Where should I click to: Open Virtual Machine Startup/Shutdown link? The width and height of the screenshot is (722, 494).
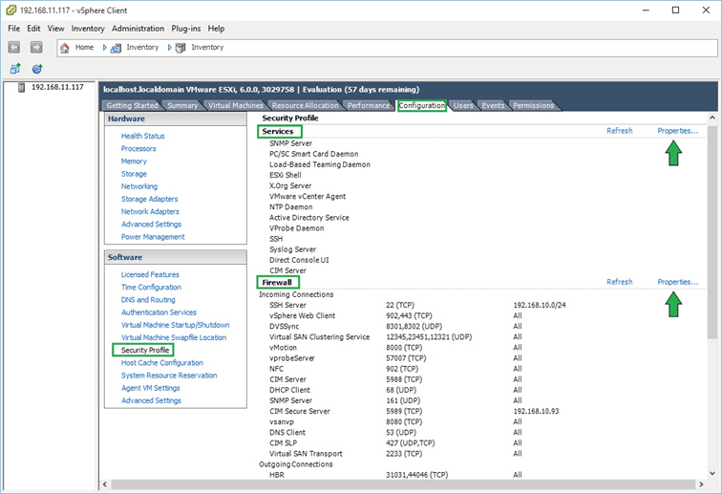[176, 325]
